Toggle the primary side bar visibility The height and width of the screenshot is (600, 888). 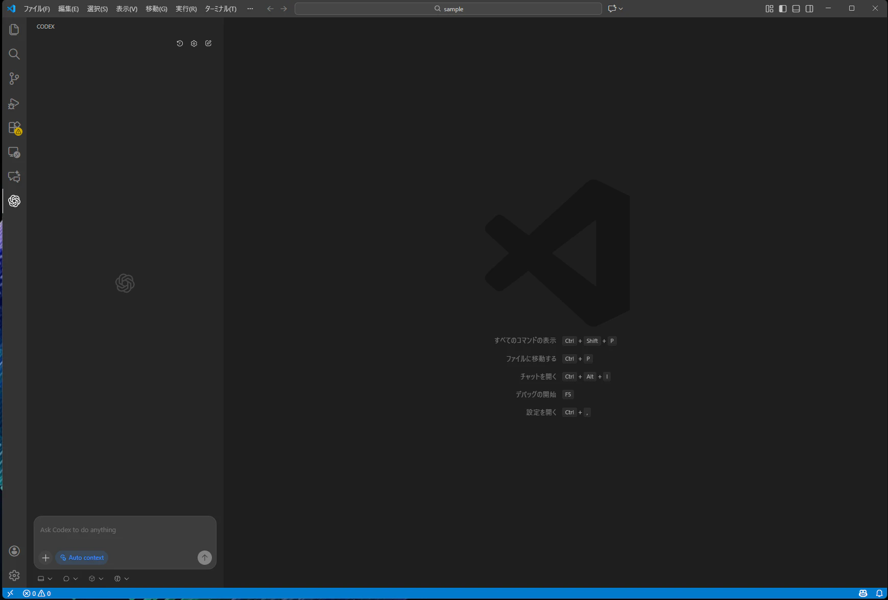[783, 9]
